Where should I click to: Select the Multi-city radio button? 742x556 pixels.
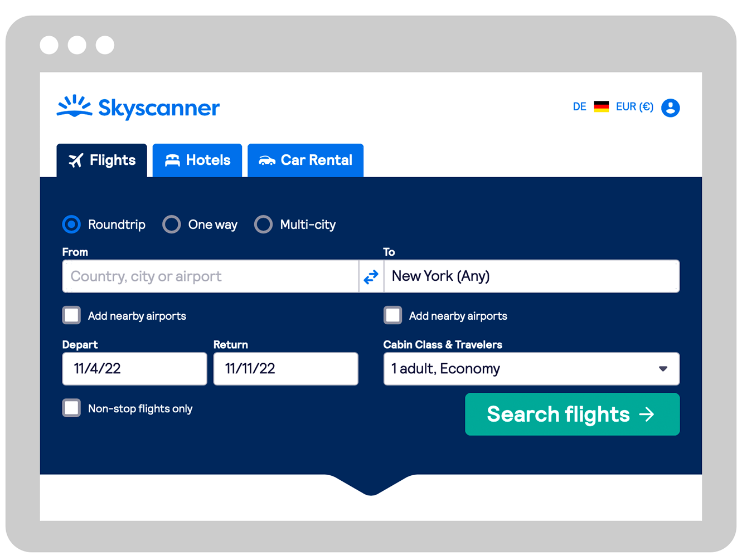pyautogui.click(x=263, y=224)
